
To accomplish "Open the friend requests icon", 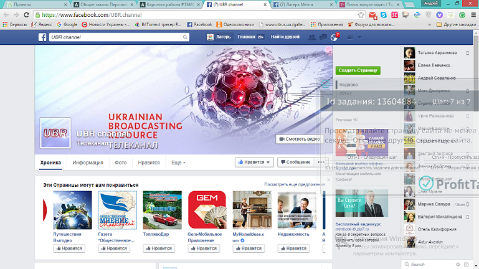I will [x=311, y=37].
